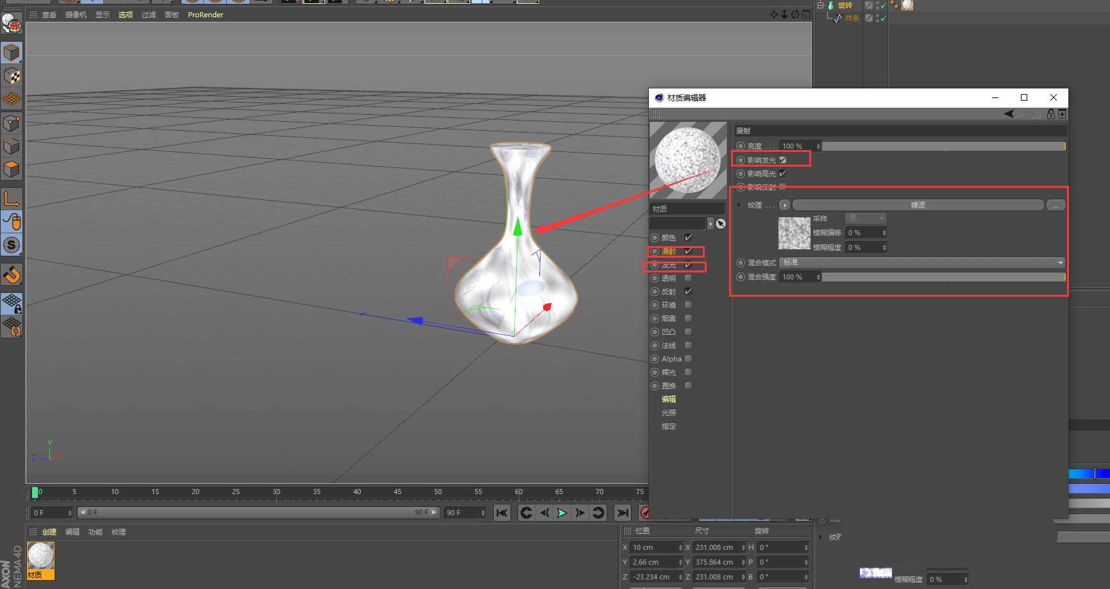1110x589 pixels.
Task: Select the 材质 thumbnail in material manager
Action: coord(40,556)
